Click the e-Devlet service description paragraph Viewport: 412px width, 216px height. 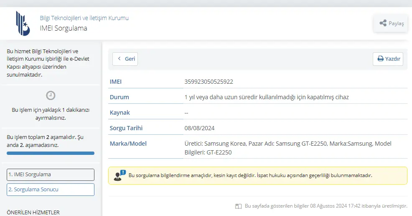pyautogui.click(x=48, y=63)
